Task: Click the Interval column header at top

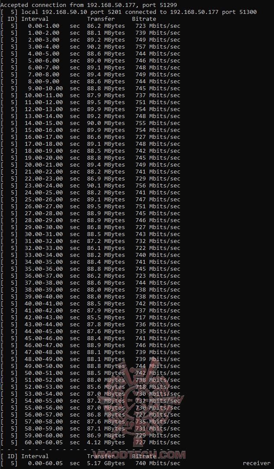Action: tap(35, 19)
